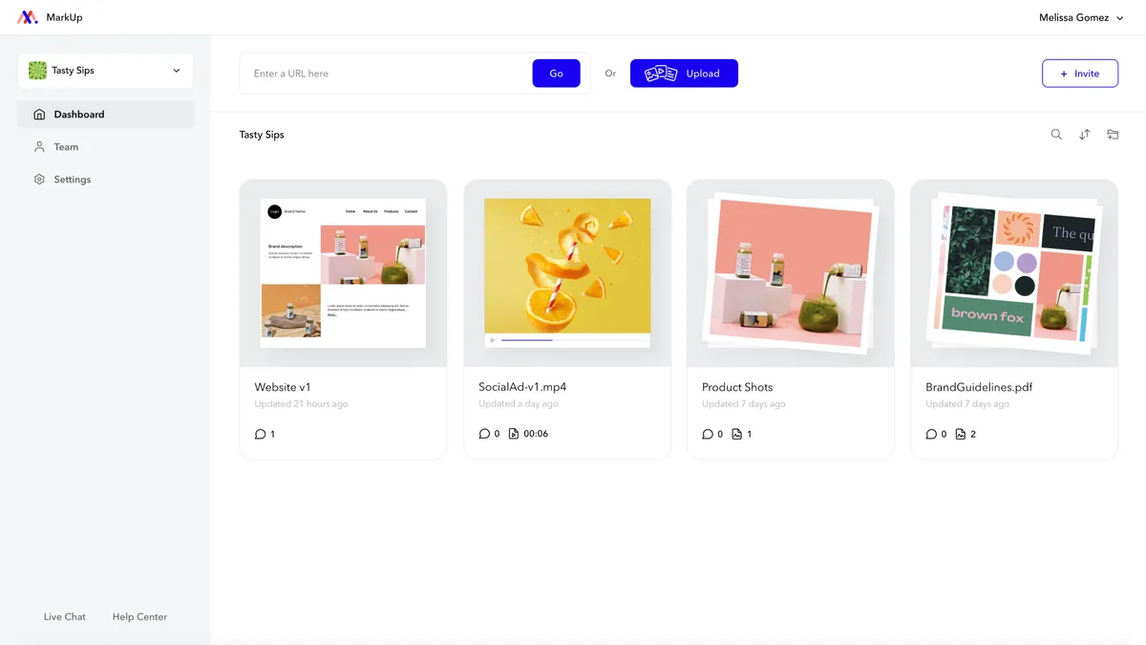Click 'Updated 21 hours ago' text

pyautogui.click(x=301, y=404)
